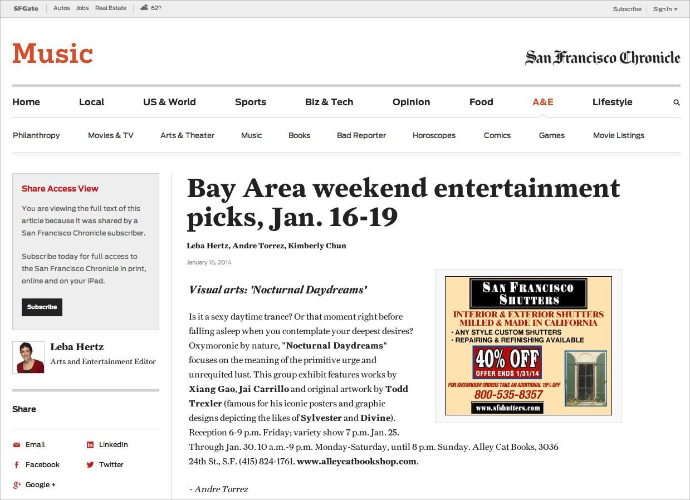
Task: Click the '- Andre Torrez' signature
Action: tap(218, 489)
